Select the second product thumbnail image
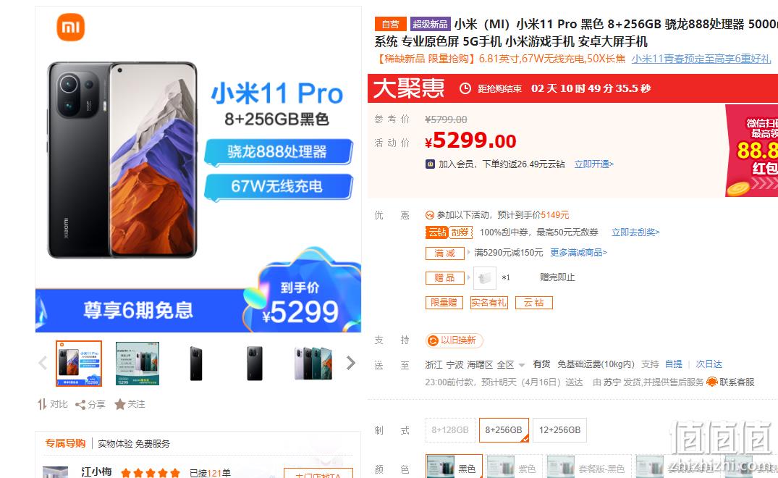This screenshot has width=778, height=478. [138, 364]
